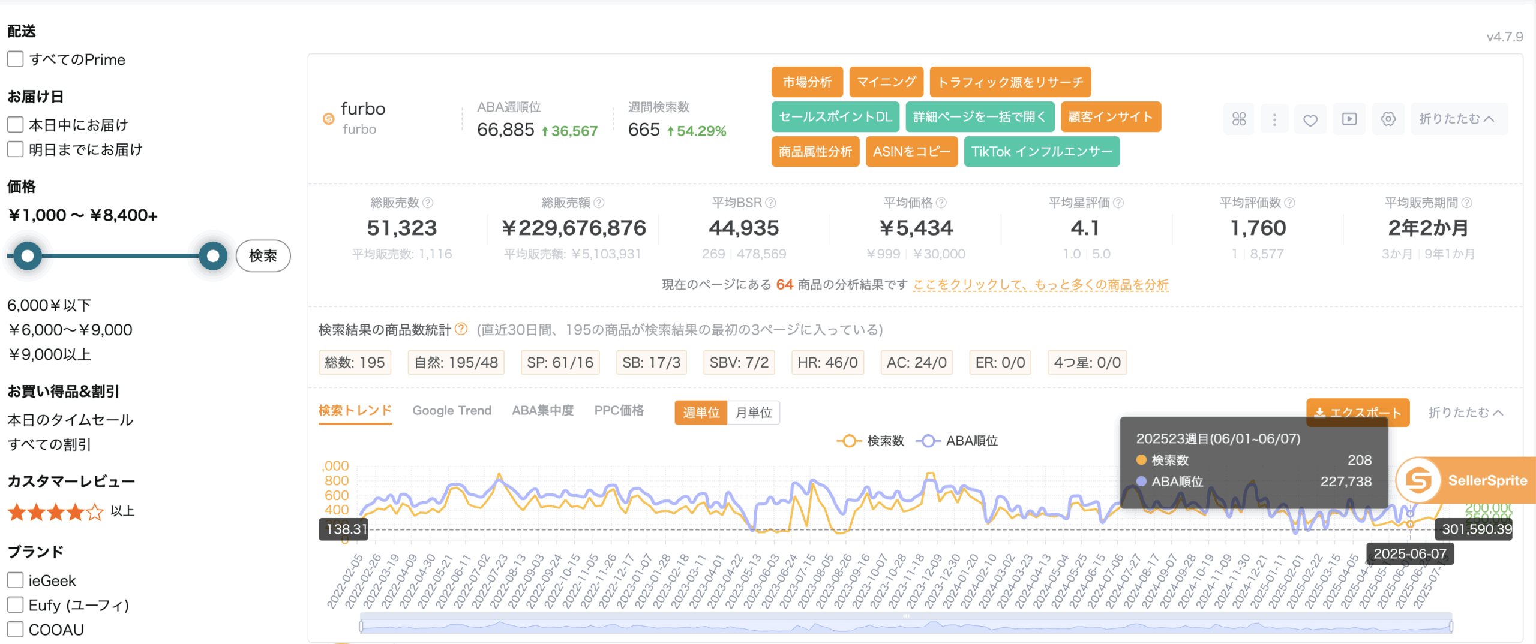1536x644 pixels.
Task: Click ASINをコピー button
Action: click(911, 151)
